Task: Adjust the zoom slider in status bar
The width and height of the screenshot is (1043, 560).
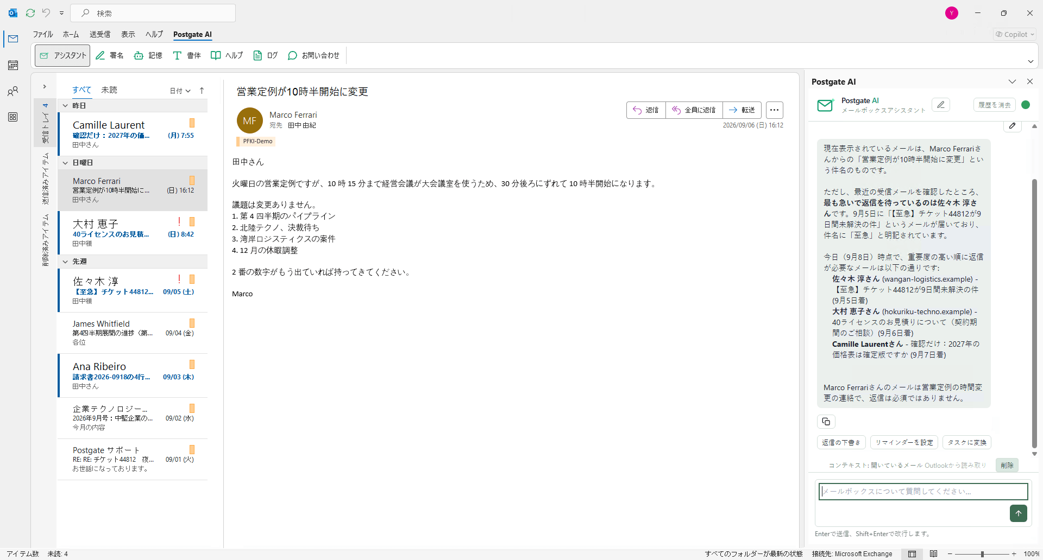Action: [x=982, y=554]
